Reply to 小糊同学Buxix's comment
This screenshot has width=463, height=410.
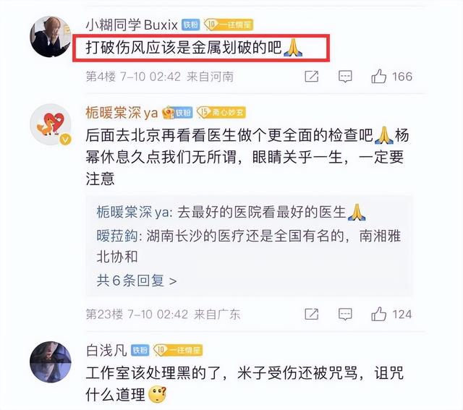(x=345, y=77)
